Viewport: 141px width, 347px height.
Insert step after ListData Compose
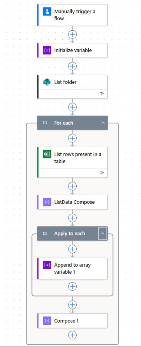(x=72, y=218)
